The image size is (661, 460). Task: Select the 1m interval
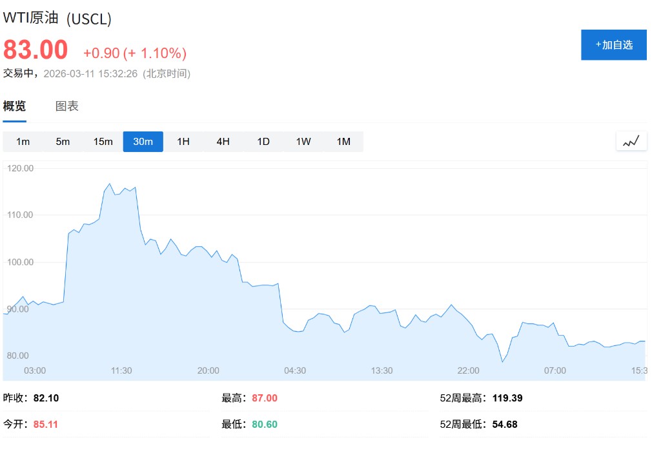pyautogui.click(x=23, y=142)
